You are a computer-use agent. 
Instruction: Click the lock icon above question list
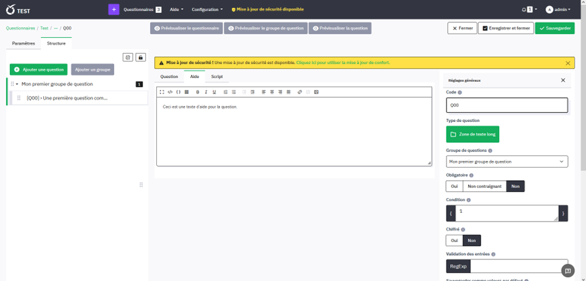(141, 58)
